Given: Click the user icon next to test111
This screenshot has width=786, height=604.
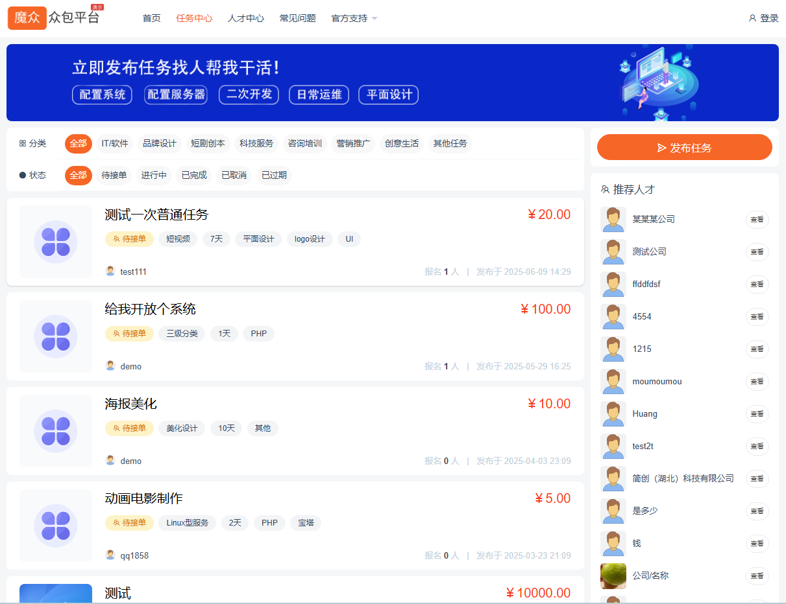Looking at the screenshot, I should click(110, 272).
